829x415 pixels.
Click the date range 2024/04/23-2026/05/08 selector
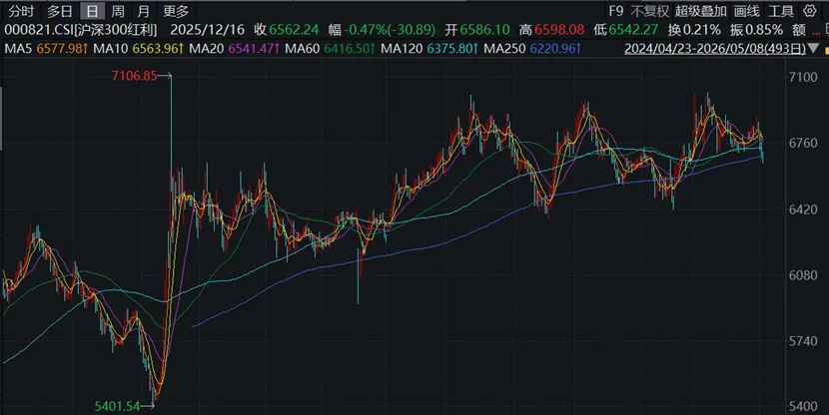coord(715,49)
